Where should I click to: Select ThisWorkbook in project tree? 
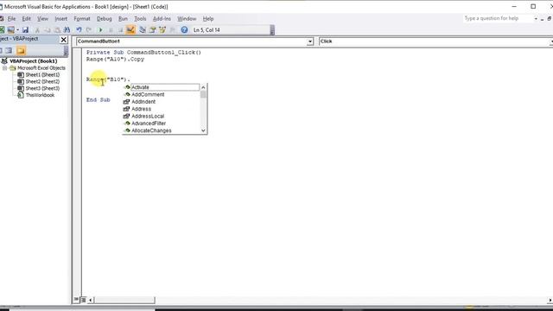coord(40,95)
